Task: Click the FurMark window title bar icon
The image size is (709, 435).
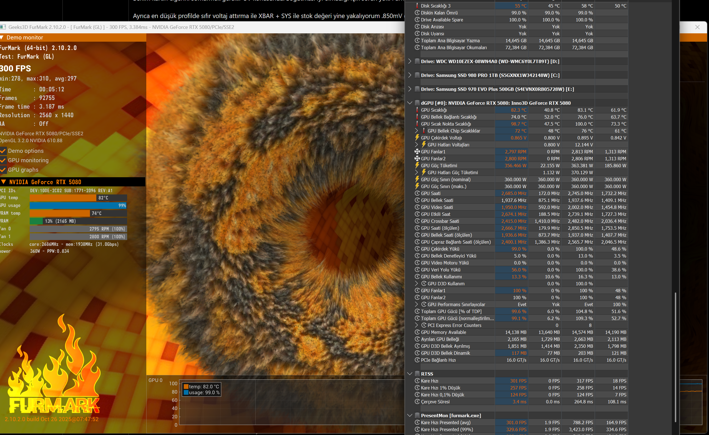Action: tap(3, 27)
